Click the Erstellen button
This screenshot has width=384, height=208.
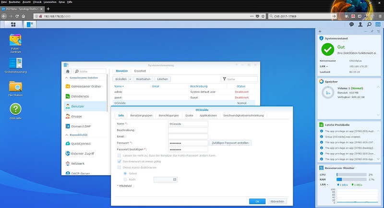coord(121,79)
